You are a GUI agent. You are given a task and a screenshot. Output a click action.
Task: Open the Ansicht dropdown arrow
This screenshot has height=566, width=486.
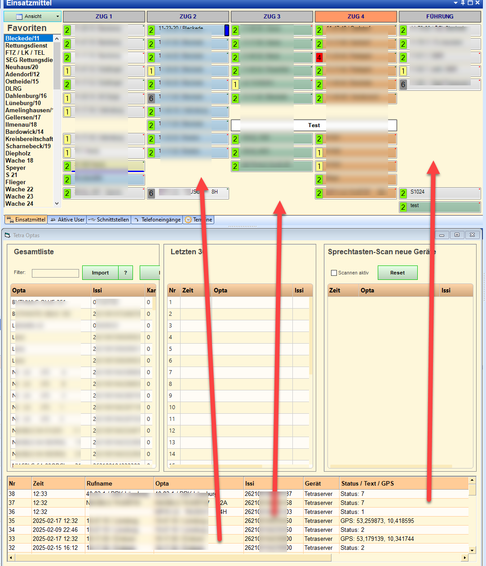tap(57, 17)
